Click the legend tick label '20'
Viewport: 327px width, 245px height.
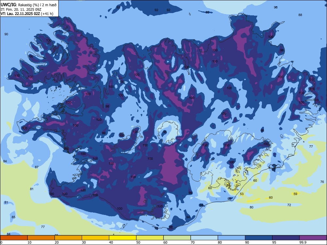(57, 242)
